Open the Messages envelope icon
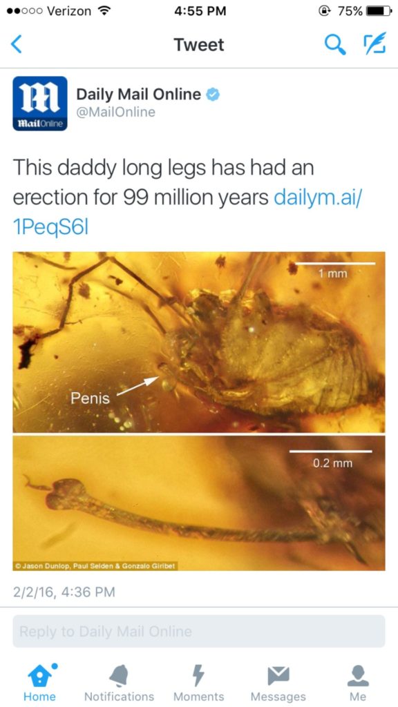 click(278, 675)
